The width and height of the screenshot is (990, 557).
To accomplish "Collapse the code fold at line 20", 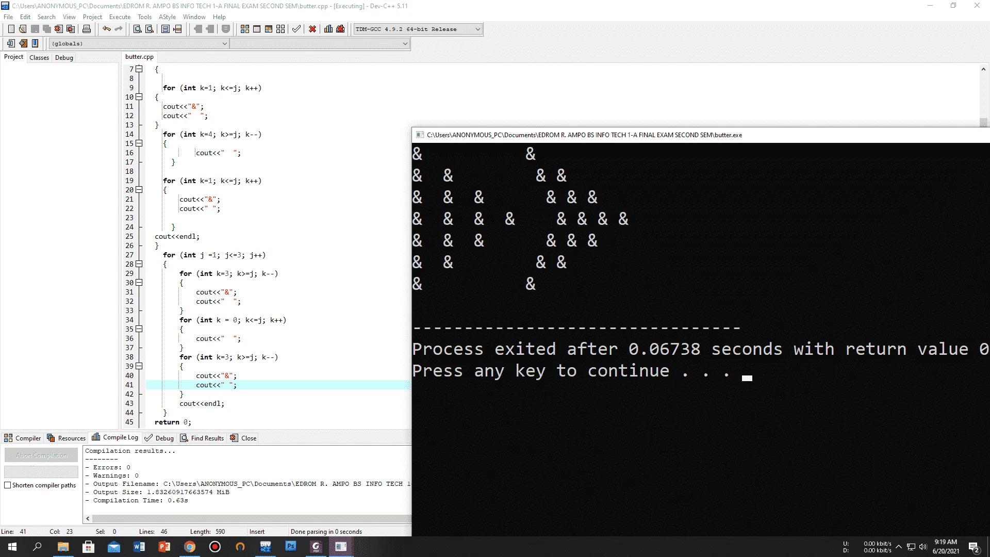I will click(x=139, y=189).
